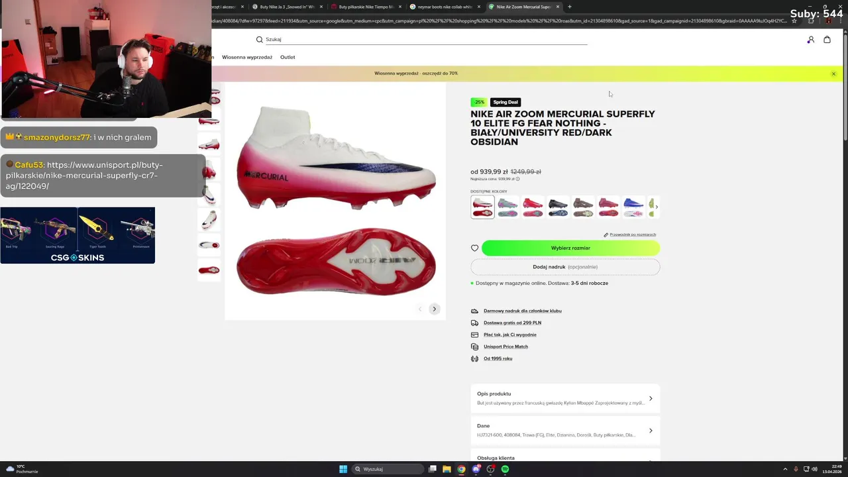Open the CSG Skins banner in stream overlay
The width and height of the screenshot is (848, 477).
click(78, 235)
